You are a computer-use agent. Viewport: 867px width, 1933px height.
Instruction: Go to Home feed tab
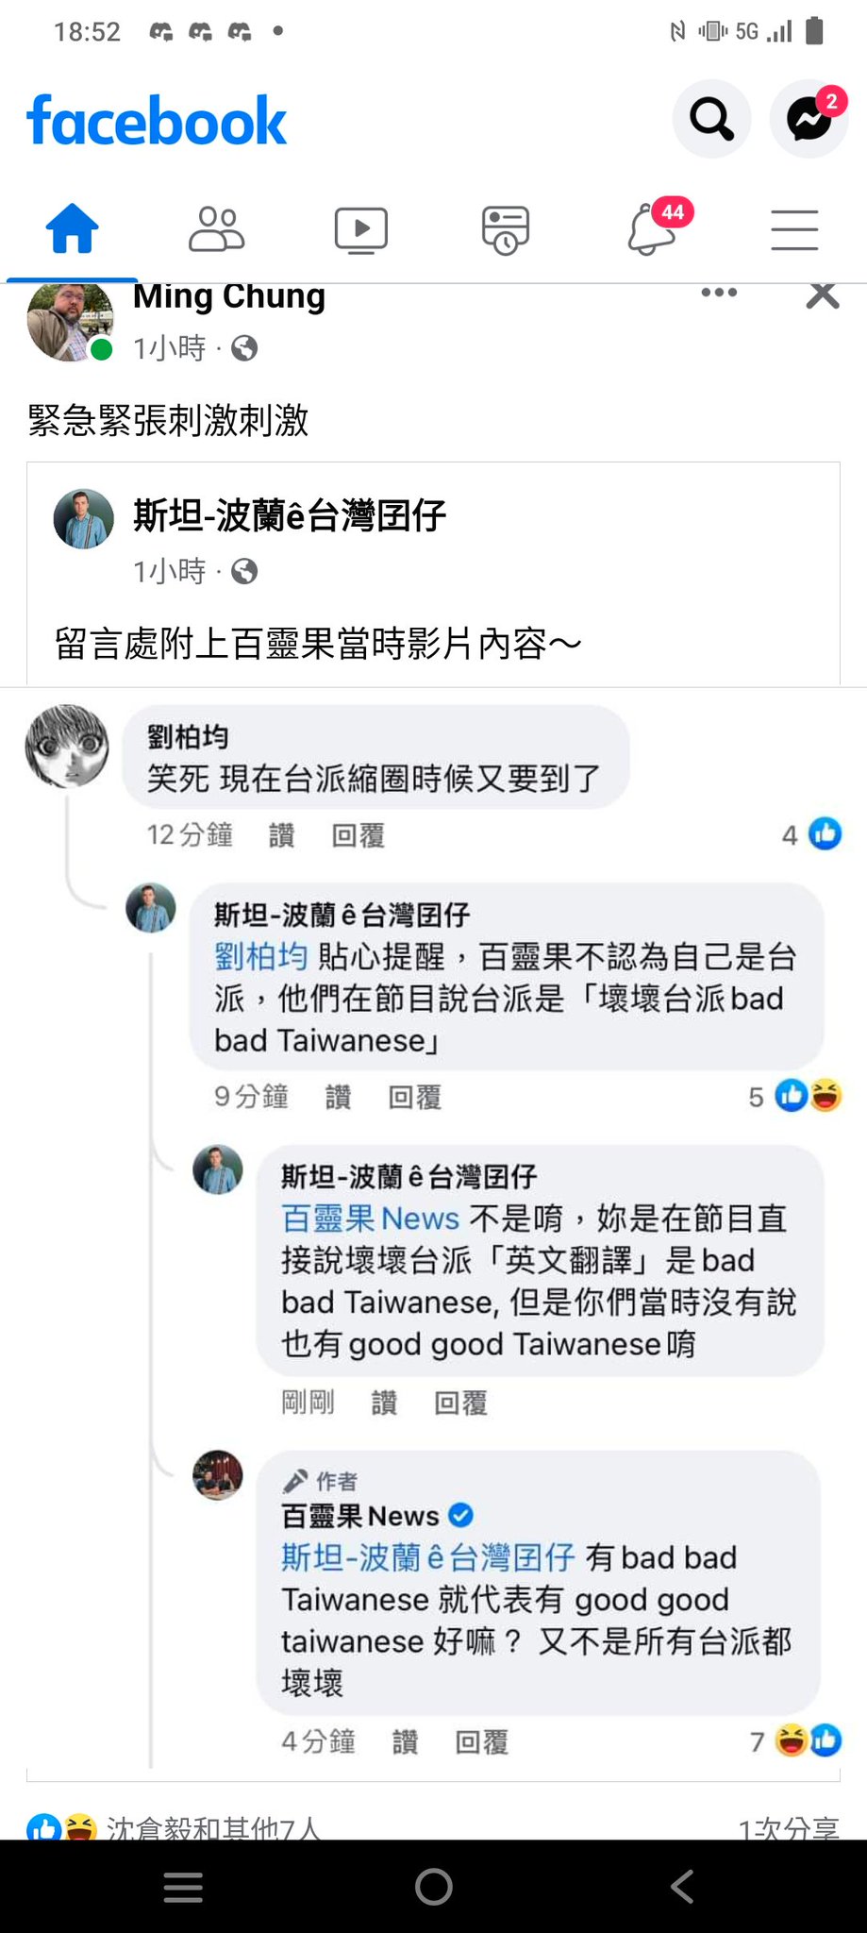tap(73, 229)
